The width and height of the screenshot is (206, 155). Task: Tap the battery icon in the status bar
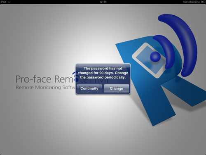(203, 2)
